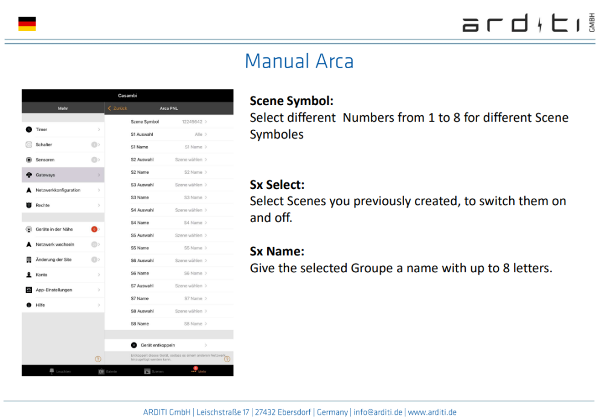Click the S8 Auswahl row

[x=169, y=312]
